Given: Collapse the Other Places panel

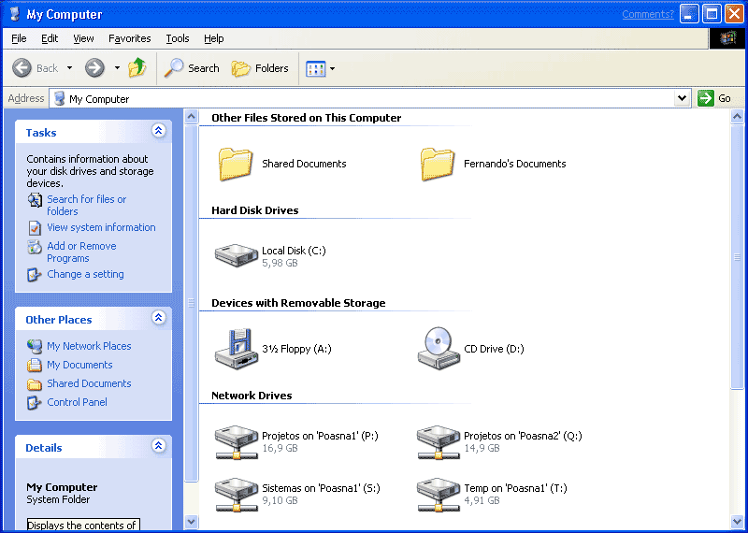Looking at the screenshot, I should (x=159, y=319).
